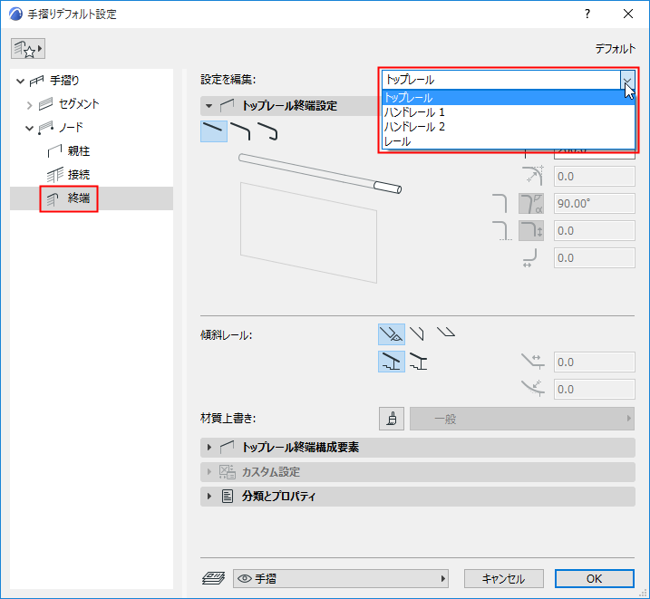Collapse the 手摺り tree root
Image resolution: width=650 pixels, height=599 pixels.
tap(20, 81)
